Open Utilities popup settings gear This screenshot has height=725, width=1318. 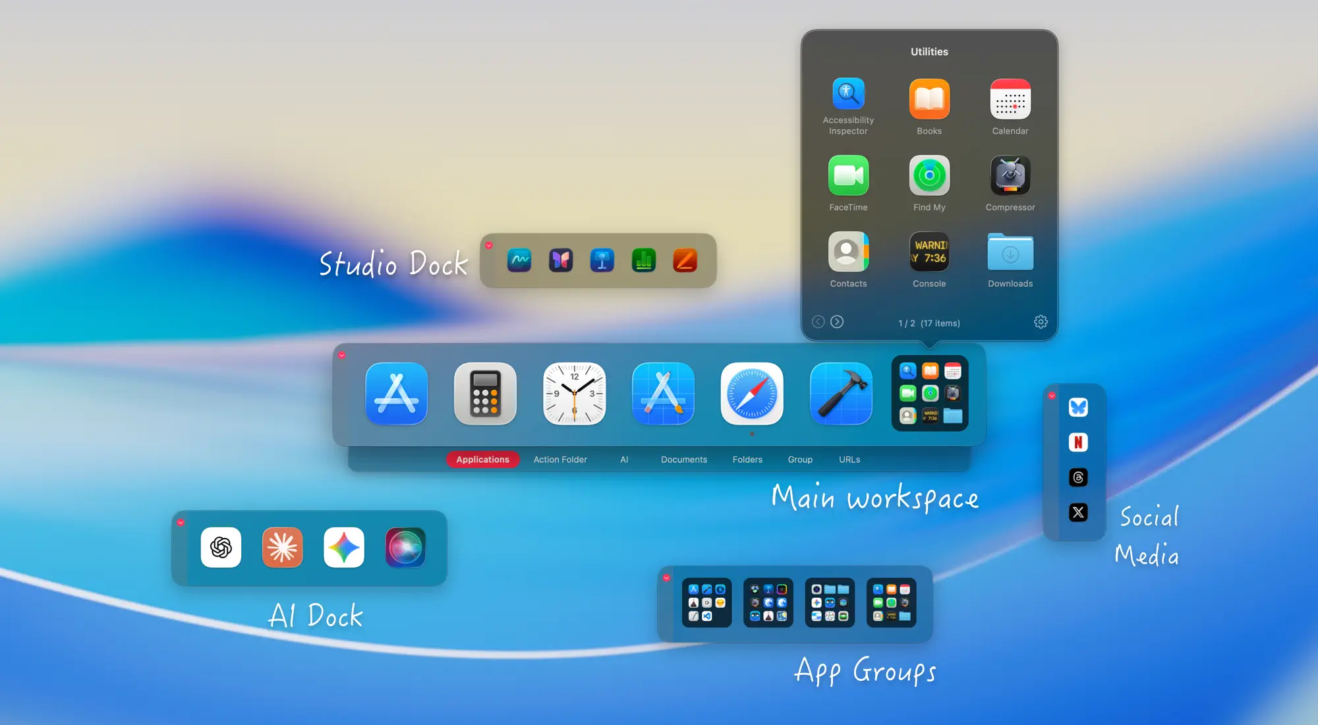click(x=1041, y=322)
